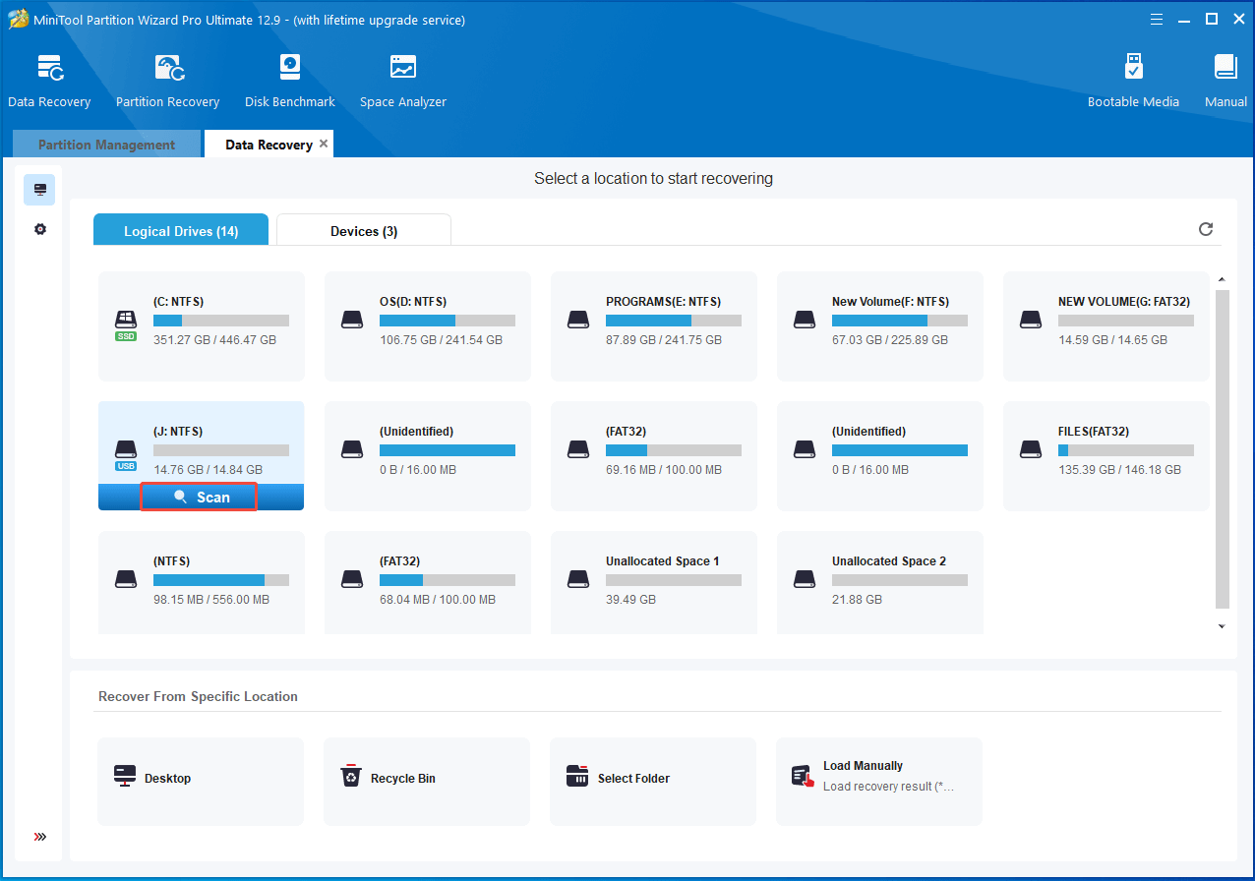Click '67.03 GB / 225.89 GB' text

click(x=890, y=340)
